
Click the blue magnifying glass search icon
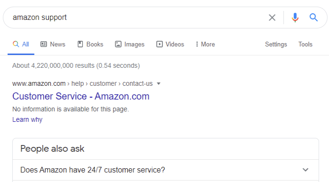[313, 18]
